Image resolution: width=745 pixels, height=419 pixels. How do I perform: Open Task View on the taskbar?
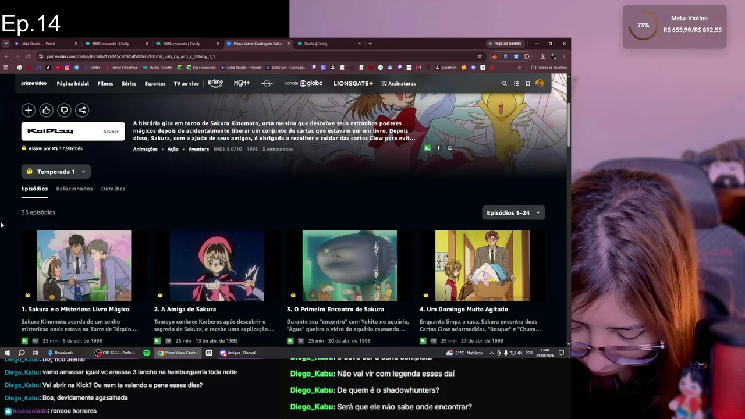(36, 353)
